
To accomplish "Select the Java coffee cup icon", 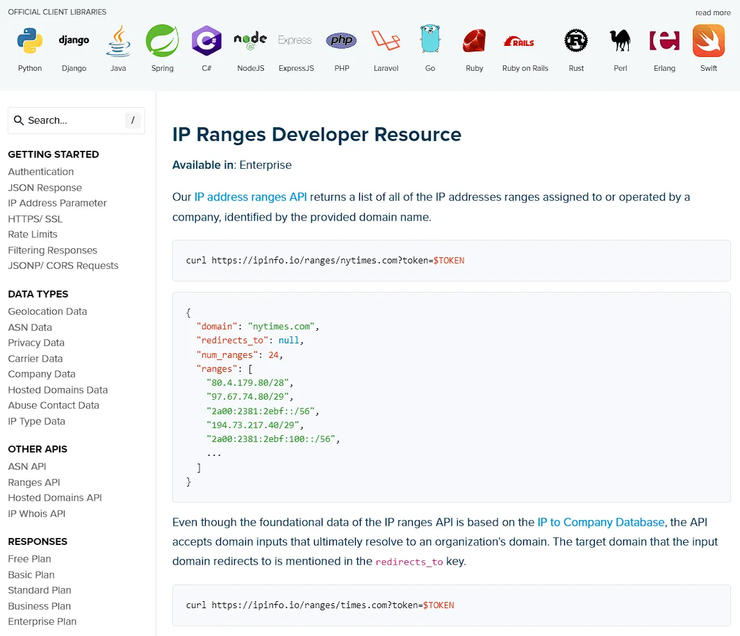I will tap(118, 40).
